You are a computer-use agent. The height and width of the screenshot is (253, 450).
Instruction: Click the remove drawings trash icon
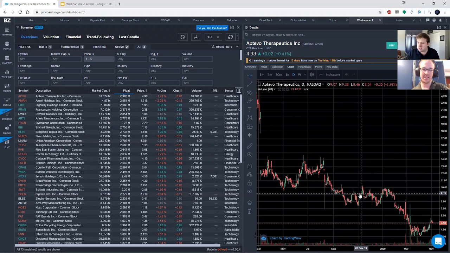[250, 211]
